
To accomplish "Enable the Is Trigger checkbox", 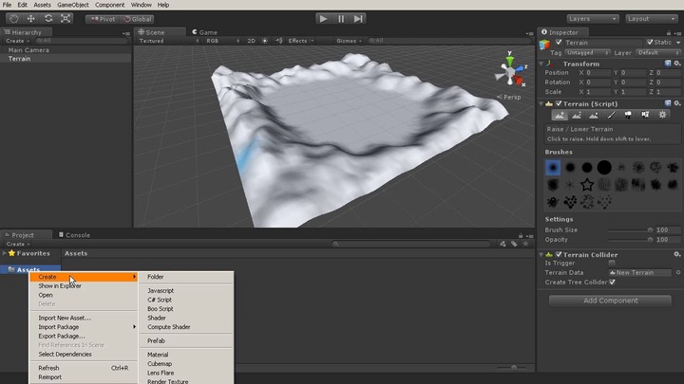I will (x=612, y=264).
